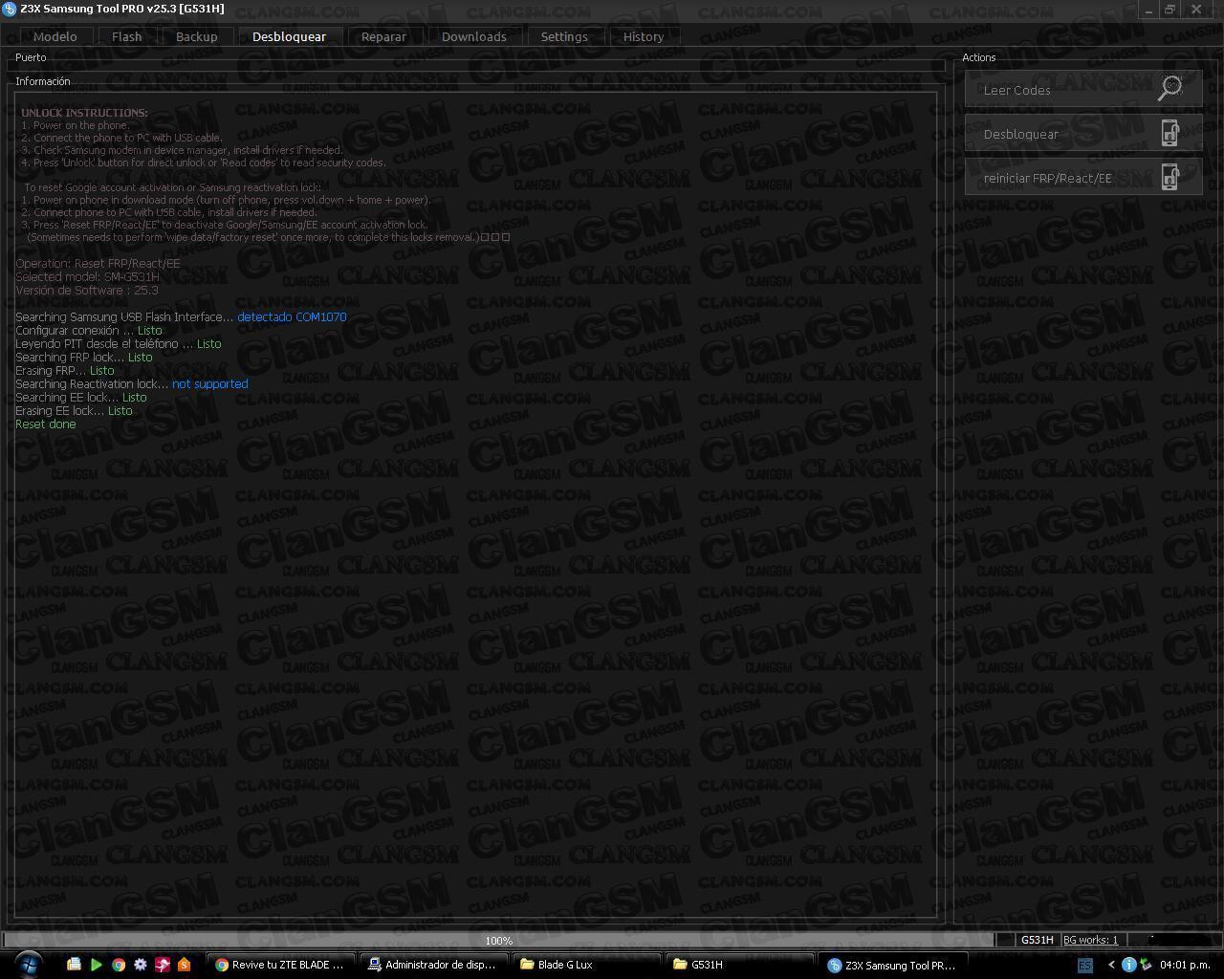Screen dimensions: 1224x979
Task: Click 'Erasing EE lock... Listo' log line
Action: tap(74, 410)
